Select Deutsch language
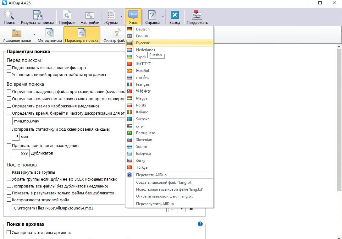The height and width of the screenshot is (239, 342). click(x=169, y=29)
